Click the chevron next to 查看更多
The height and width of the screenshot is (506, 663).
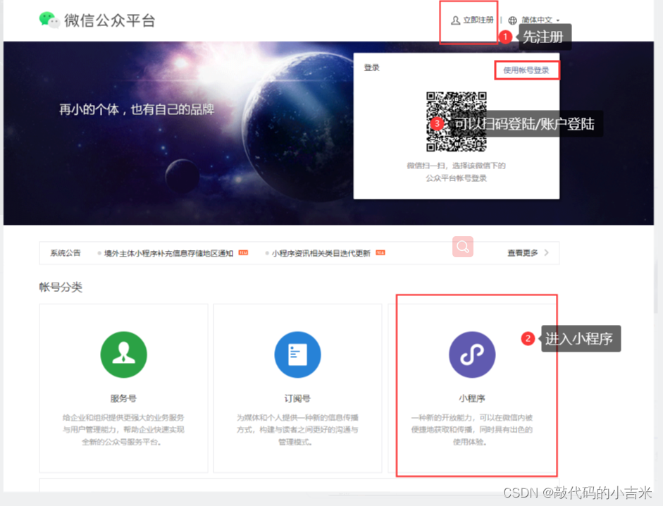click(546, 252)
